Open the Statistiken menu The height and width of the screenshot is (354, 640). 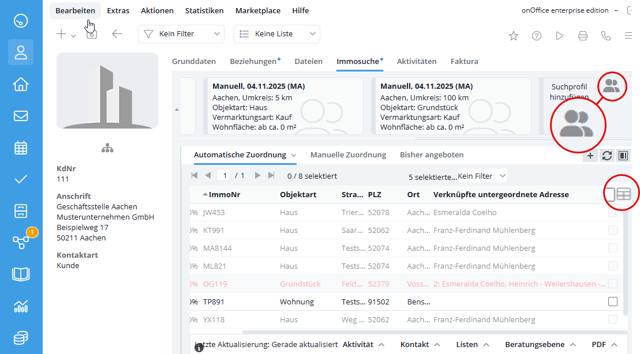click(204, 10)
